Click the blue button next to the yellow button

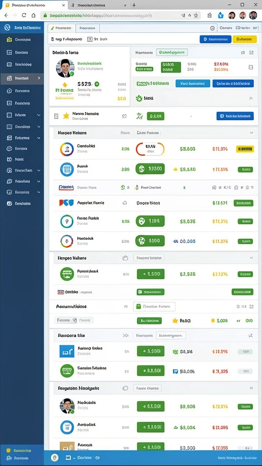tap(215, 39)
